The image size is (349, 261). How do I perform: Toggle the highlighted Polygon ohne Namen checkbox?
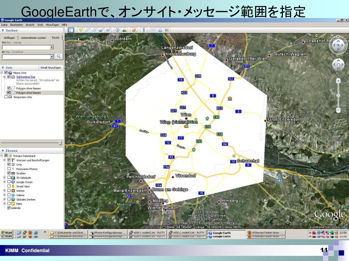click(x=9, y=92)
